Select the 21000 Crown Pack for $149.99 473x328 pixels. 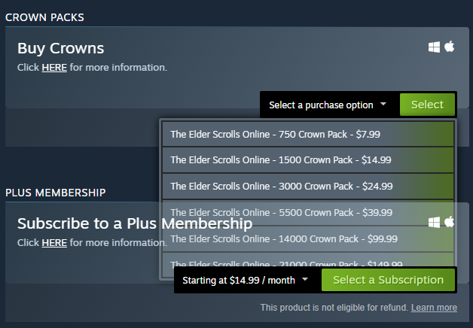point(308,260)
